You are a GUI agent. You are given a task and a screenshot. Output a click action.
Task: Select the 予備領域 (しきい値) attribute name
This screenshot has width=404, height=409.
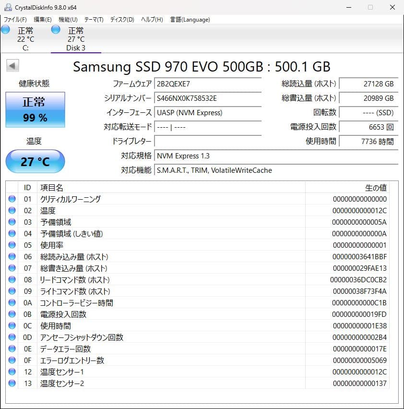point(71,233)
